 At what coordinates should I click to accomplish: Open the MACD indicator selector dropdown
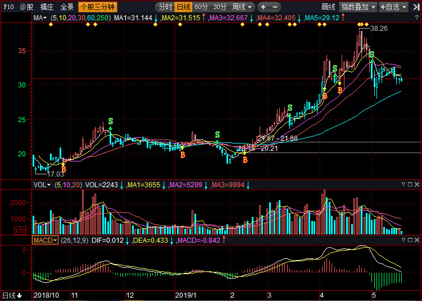click(46, 240)
